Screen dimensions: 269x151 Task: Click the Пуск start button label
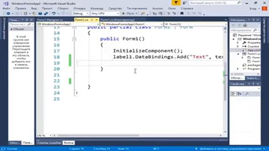(x=130, y=13)
